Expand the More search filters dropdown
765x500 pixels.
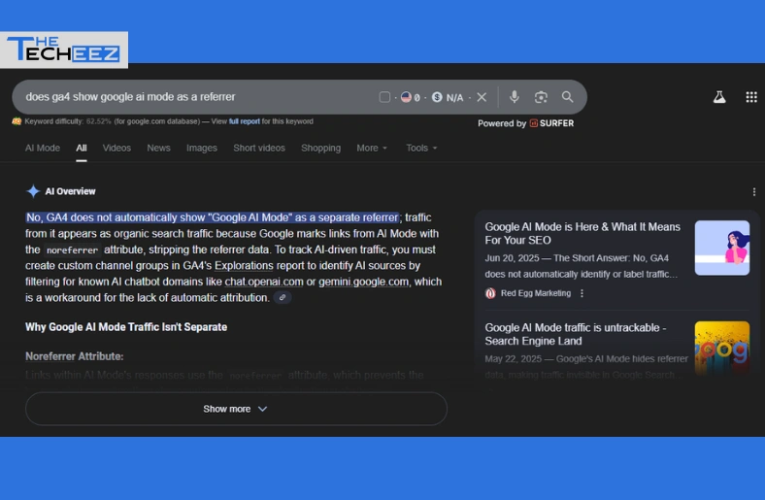[x=372, y=149]
